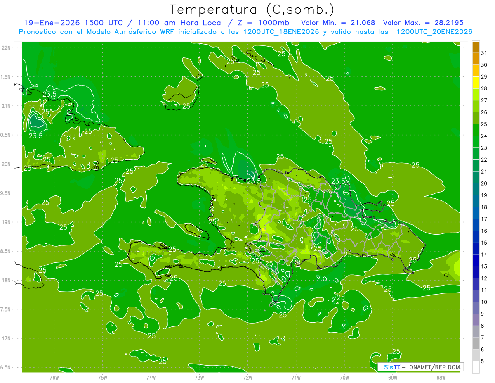
Task: Click the title "Temperatura (C,somb.)"
Action: (252, 10)
